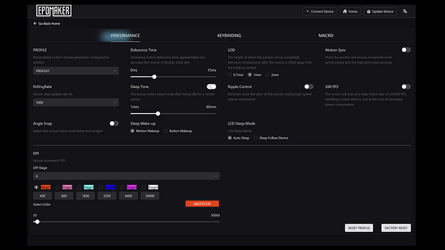This screenshot has width=445, height=250.
Task: Open the PollingRate 1000 dropdown
Action: coord(76,102)
